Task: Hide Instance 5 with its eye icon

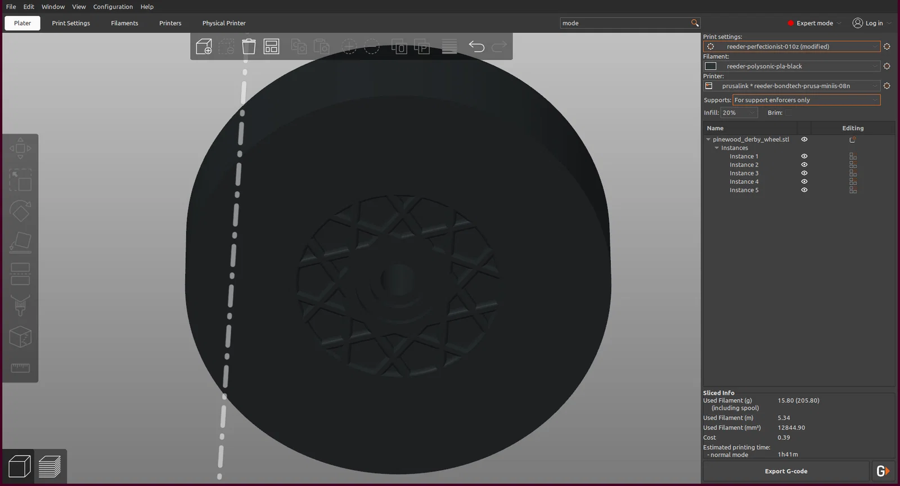Action: point(804,190)
